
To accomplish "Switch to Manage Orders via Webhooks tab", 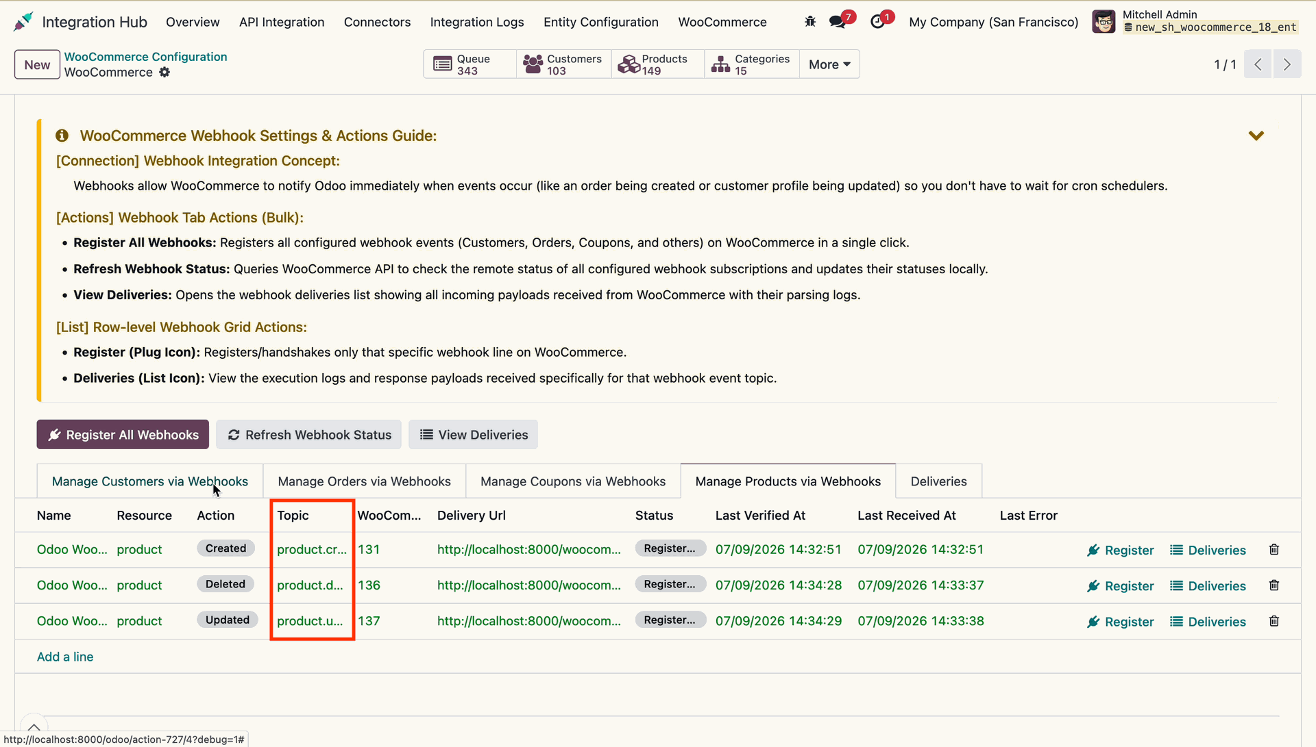I will click(365, 481).
